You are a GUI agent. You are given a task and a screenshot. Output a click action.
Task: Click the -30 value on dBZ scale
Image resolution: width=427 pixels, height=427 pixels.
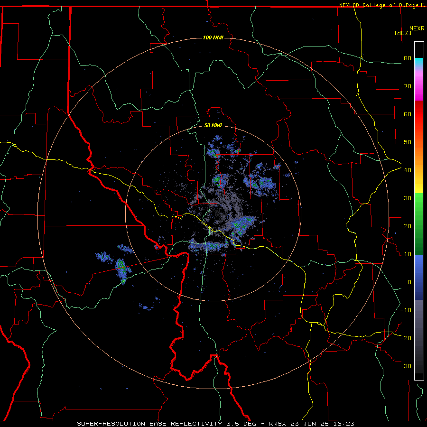click(x=406, y=366)
